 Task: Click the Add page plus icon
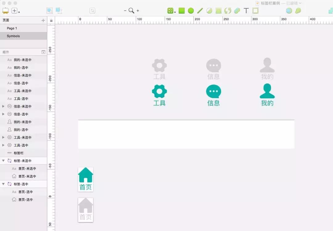click(43, 20)
